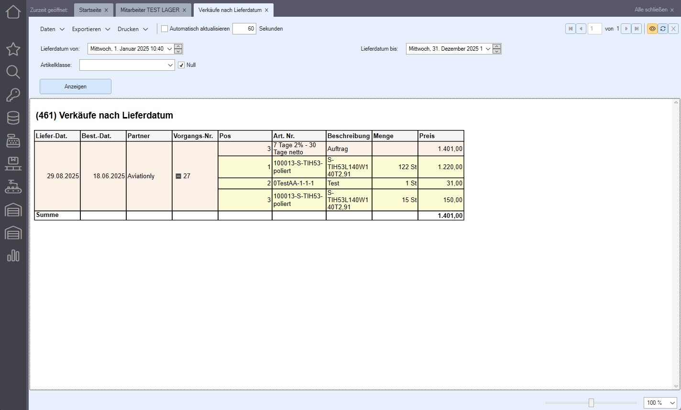The image size is (681, 410).
Task: Open the zoom percentage dropdown
Action: (x=660, y=403)
